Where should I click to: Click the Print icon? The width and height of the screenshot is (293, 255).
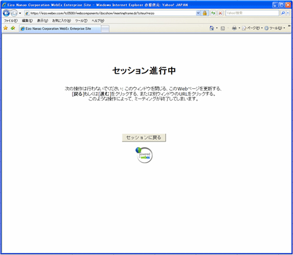234,28
